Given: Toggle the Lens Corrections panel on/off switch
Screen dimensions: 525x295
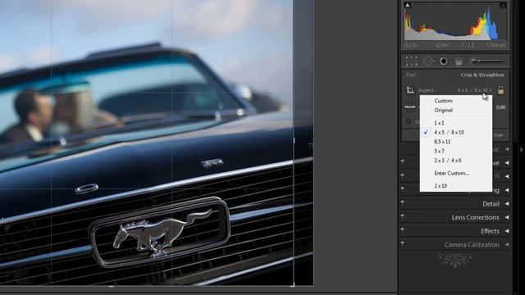Looking at the screenshot, I should (x=403, y=216).
